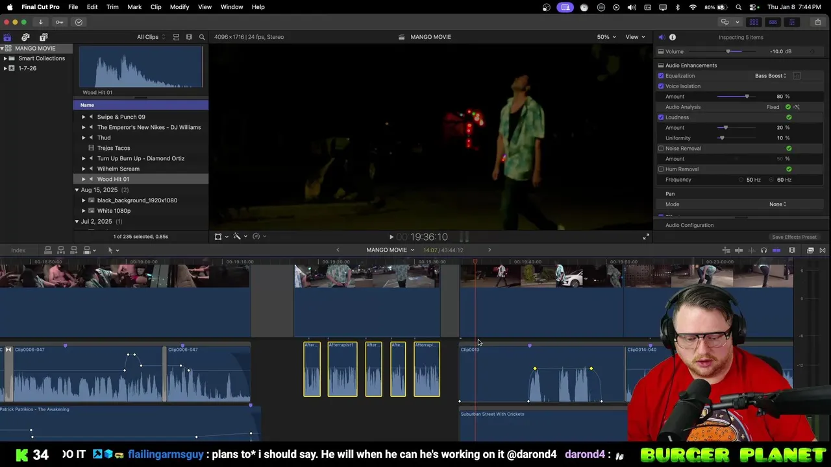Click the auto enhance audio wand
831x467 pixels.
coord(797,107)
